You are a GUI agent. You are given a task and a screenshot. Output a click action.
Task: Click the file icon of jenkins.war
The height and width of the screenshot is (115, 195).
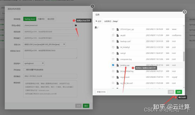[x=118, y=65]
